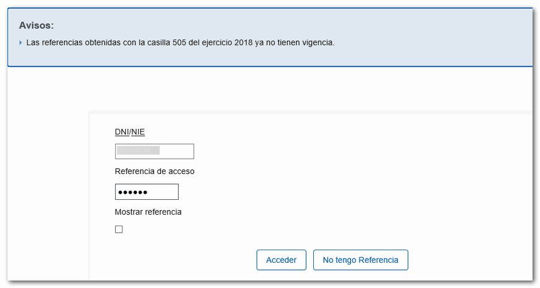The image size is (540, 288).
Task: Click the Mostrar referencia label text
Action: [x=148, y=212]
